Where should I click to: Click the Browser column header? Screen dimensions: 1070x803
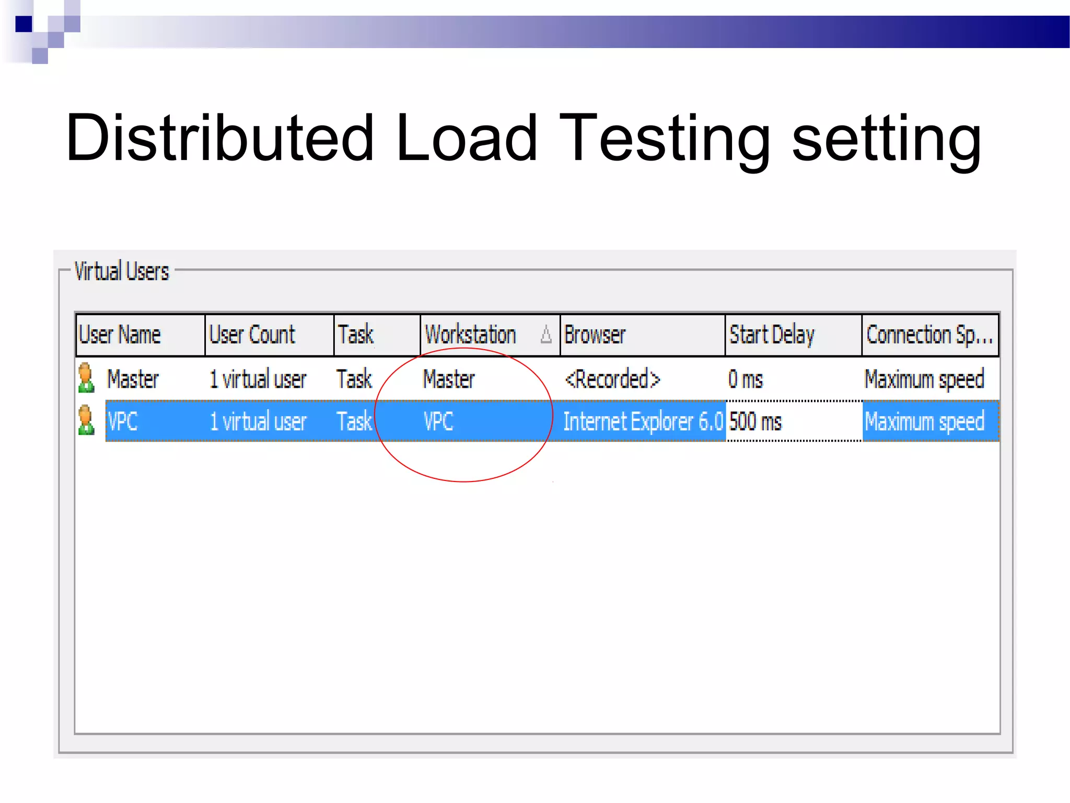pos(643,335)
